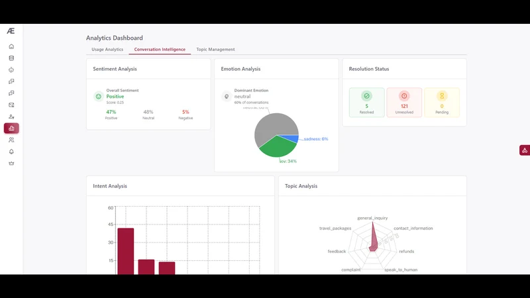Image resolution: width=530 pixels, height=298 pixels.
Task: Open the chat bubbles icon just below the bot icon
Action: 11,81
